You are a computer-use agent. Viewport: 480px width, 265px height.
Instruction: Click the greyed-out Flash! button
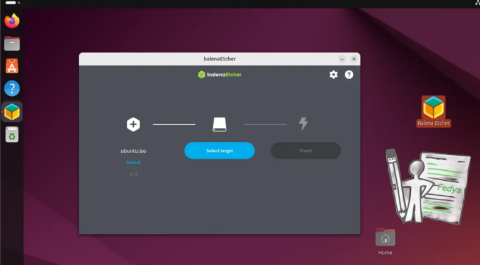(306, 150)
